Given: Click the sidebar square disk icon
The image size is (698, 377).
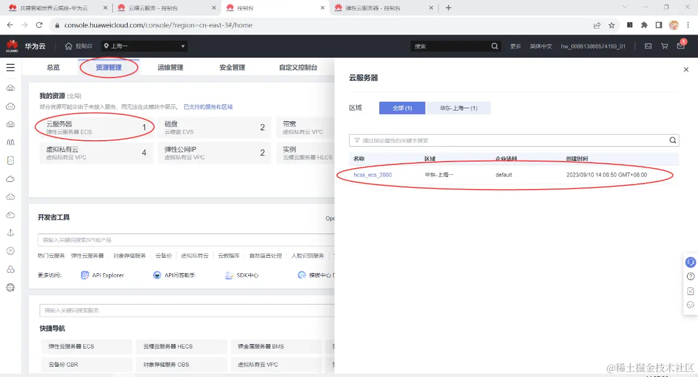Looking at the screenshot, I should 10,160.
